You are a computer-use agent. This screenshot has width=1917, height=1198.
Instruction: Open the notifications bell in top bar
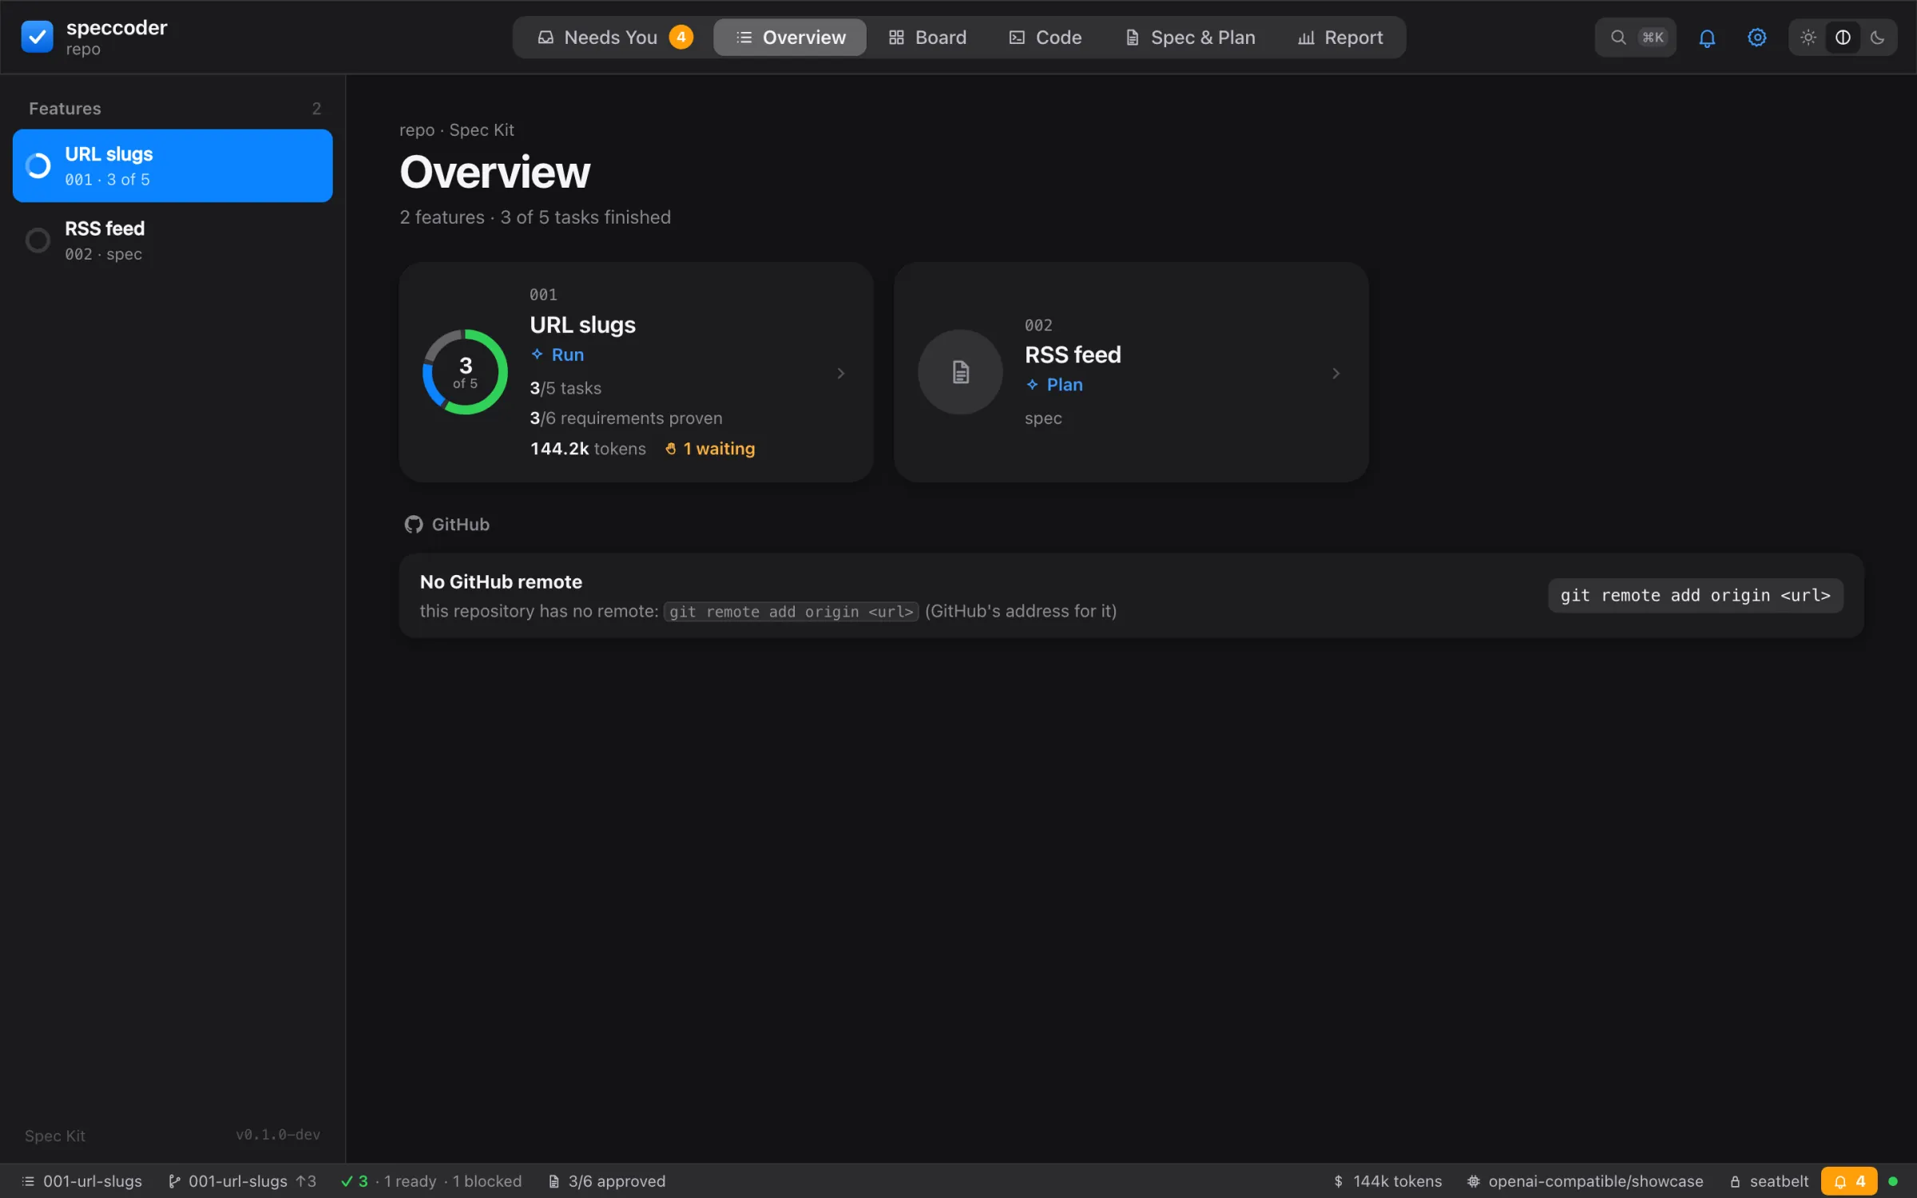(x=1707, y=38)
